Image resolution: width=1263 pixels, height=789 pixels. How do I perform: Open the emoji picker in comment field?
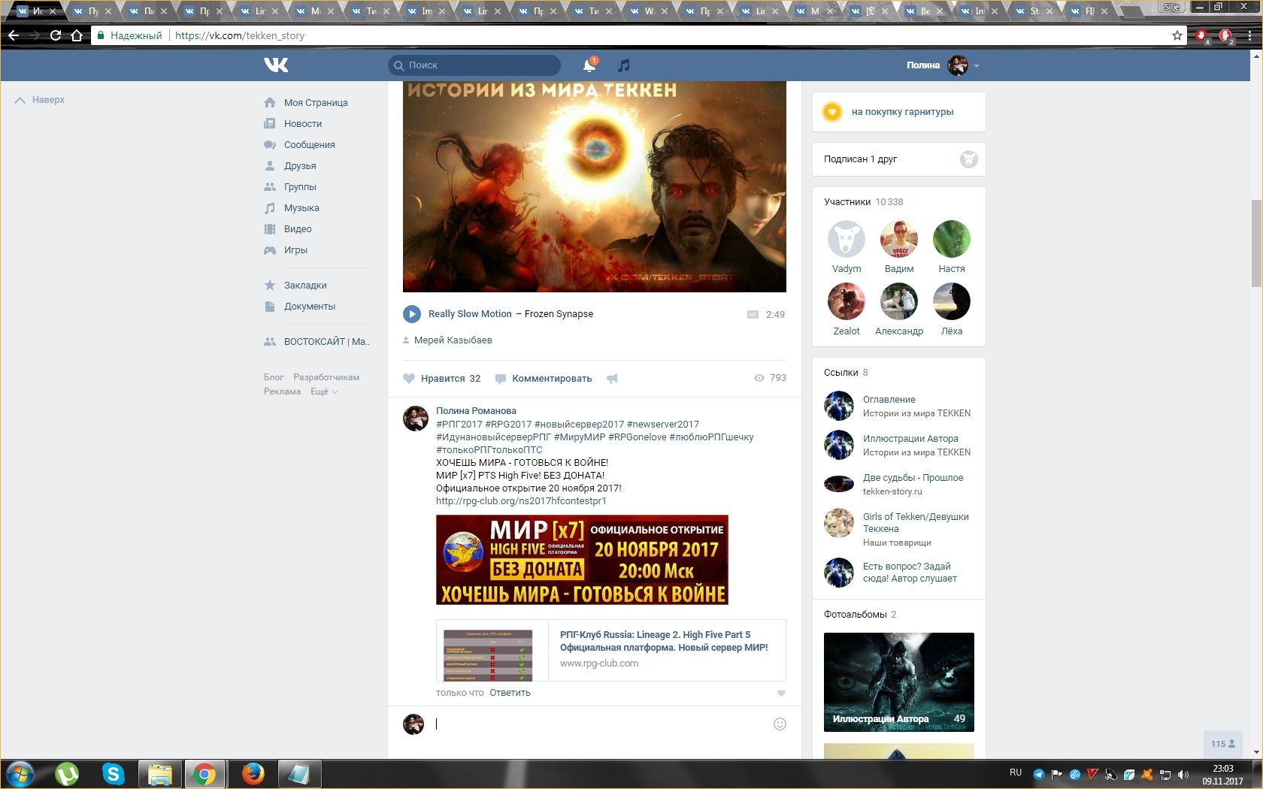click(780, 724)
